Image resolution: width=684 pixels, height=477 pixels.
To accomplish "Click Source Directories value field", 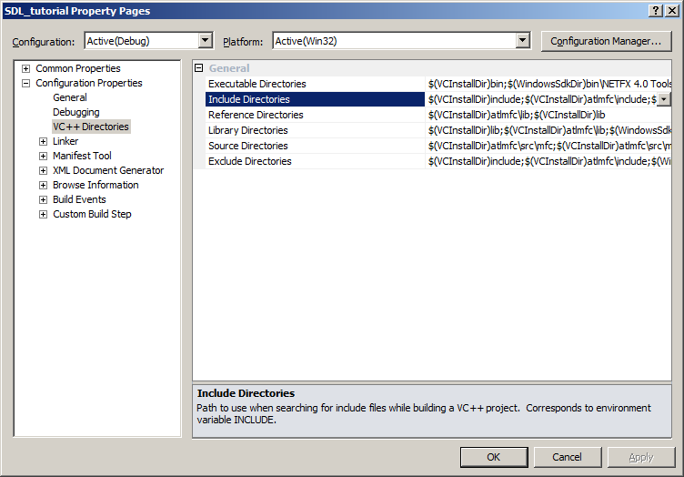I will point(548,146).
